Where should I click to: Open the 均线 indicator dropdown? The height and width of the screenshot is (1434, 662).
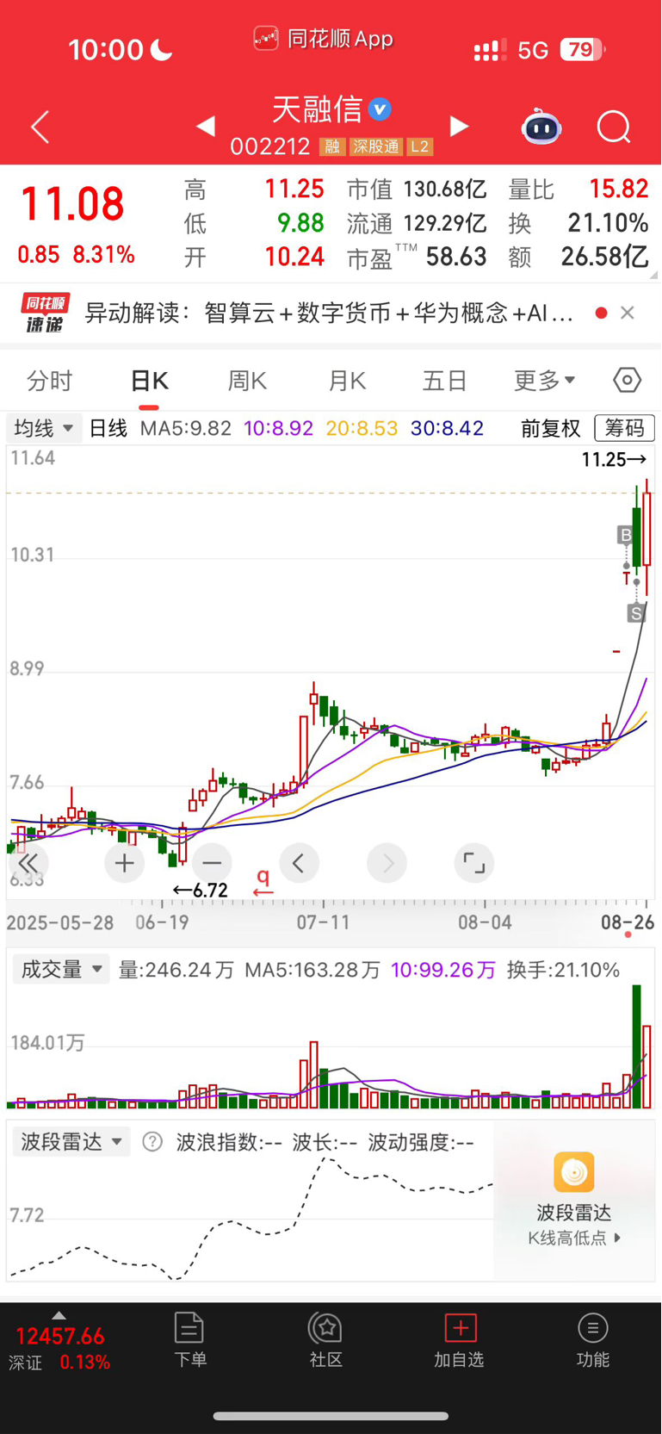(44, 428)
